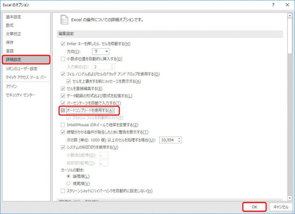Viewport: 295px width, 214px height.
Task: Click the カーソルの動き label
Action: click(73, 170)
